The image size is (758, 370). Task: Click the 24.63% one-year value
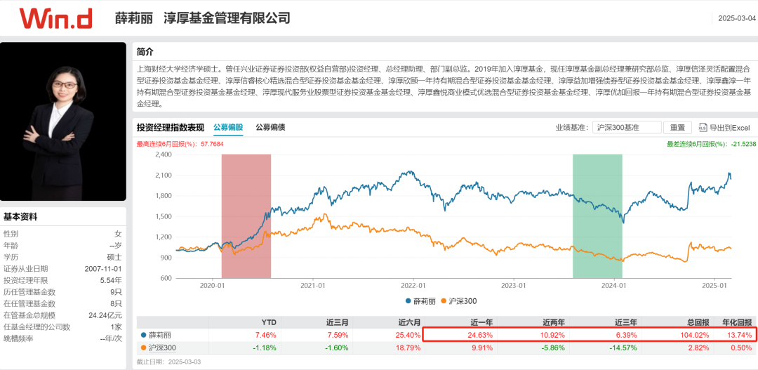(479, 335)
